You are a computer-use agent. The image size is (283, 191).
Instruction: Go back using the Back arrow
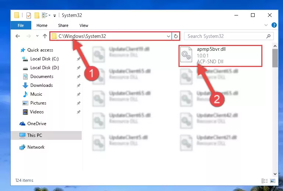pyautogui.click(x=18, y=36)
